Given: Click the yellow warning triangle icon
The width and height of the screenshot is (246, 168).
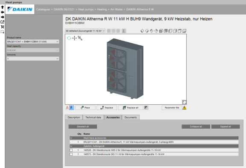Looking at the screenshot, I should pos(184,108).
